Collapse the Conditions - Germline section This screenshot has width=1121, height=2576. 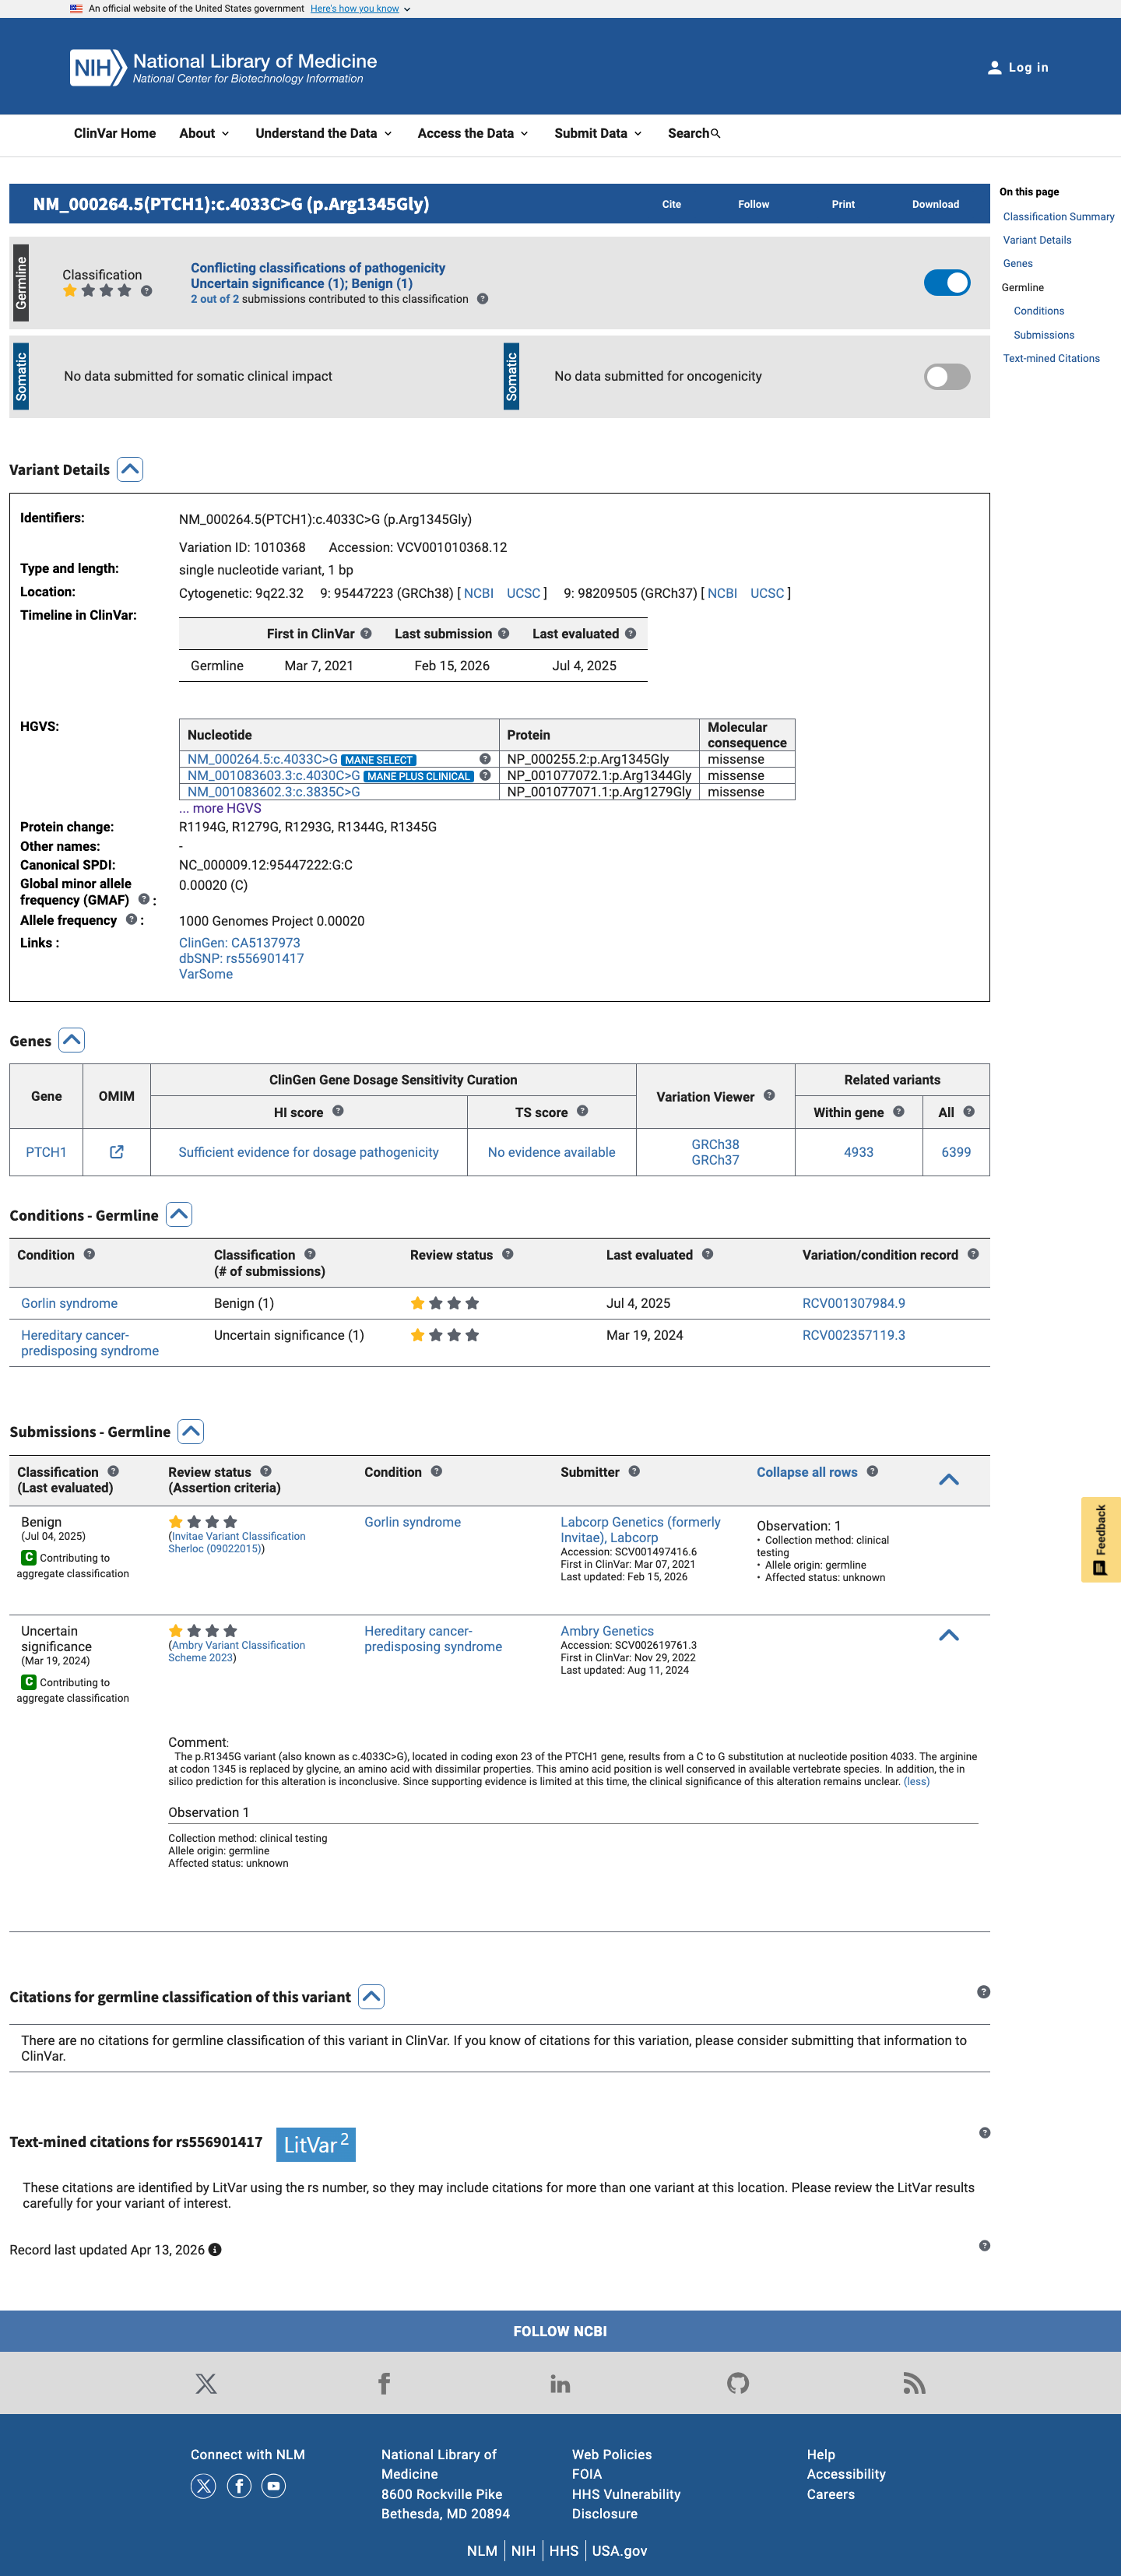point(179,1215)
